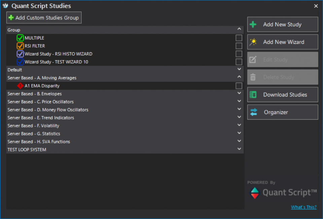Image resolution: width=323 pixels, height=219 pixels.
Task: Expand the F. Volatility chevron
Action: pyautogui.click(x=239, y=125)
